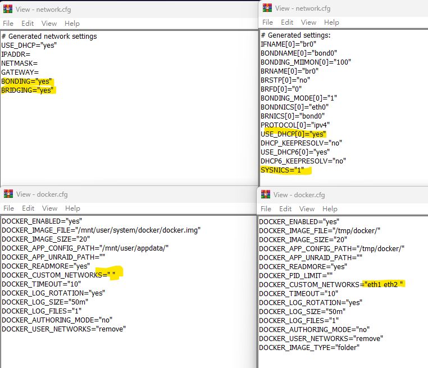Click the BRIDGING="yes" line

(28, 90)
